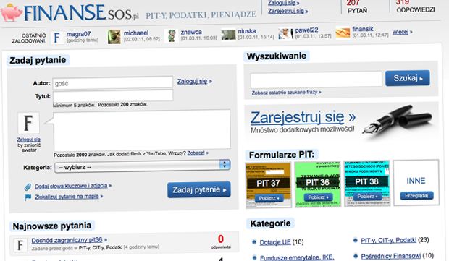Image resolution: width=449 pixels, height=261 pixels.
Task: Open znawca's avatar picture
Action: tap(171, 35)
